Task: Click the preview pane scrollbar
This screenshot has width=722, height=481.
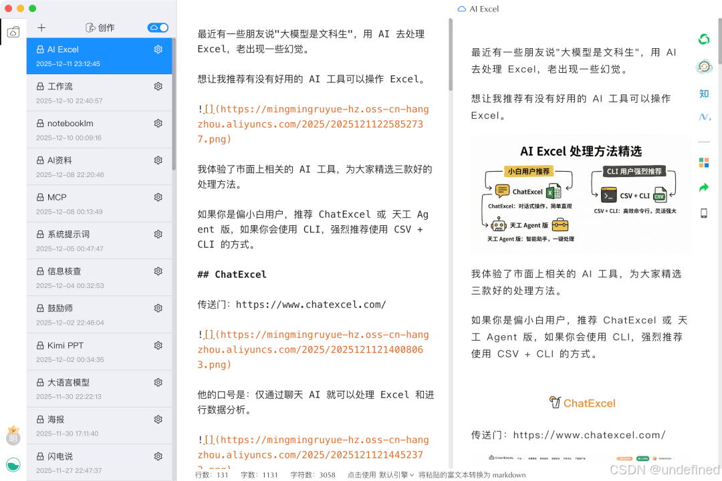Action: point(720,41)
